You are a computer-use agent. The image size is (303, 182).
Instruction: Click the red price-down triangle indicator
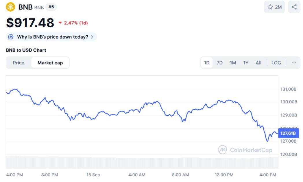tap(60, 23)
